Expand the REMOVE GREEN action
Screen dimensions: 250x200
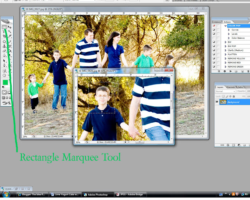point(225,67)
